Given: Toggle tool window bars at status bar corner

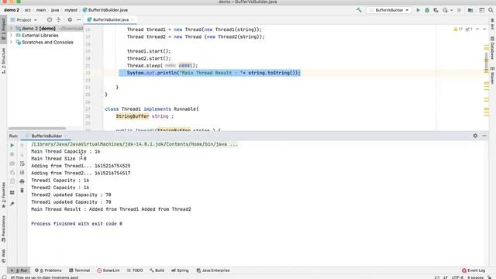Looking at the screenshot, I should [4, 277].
